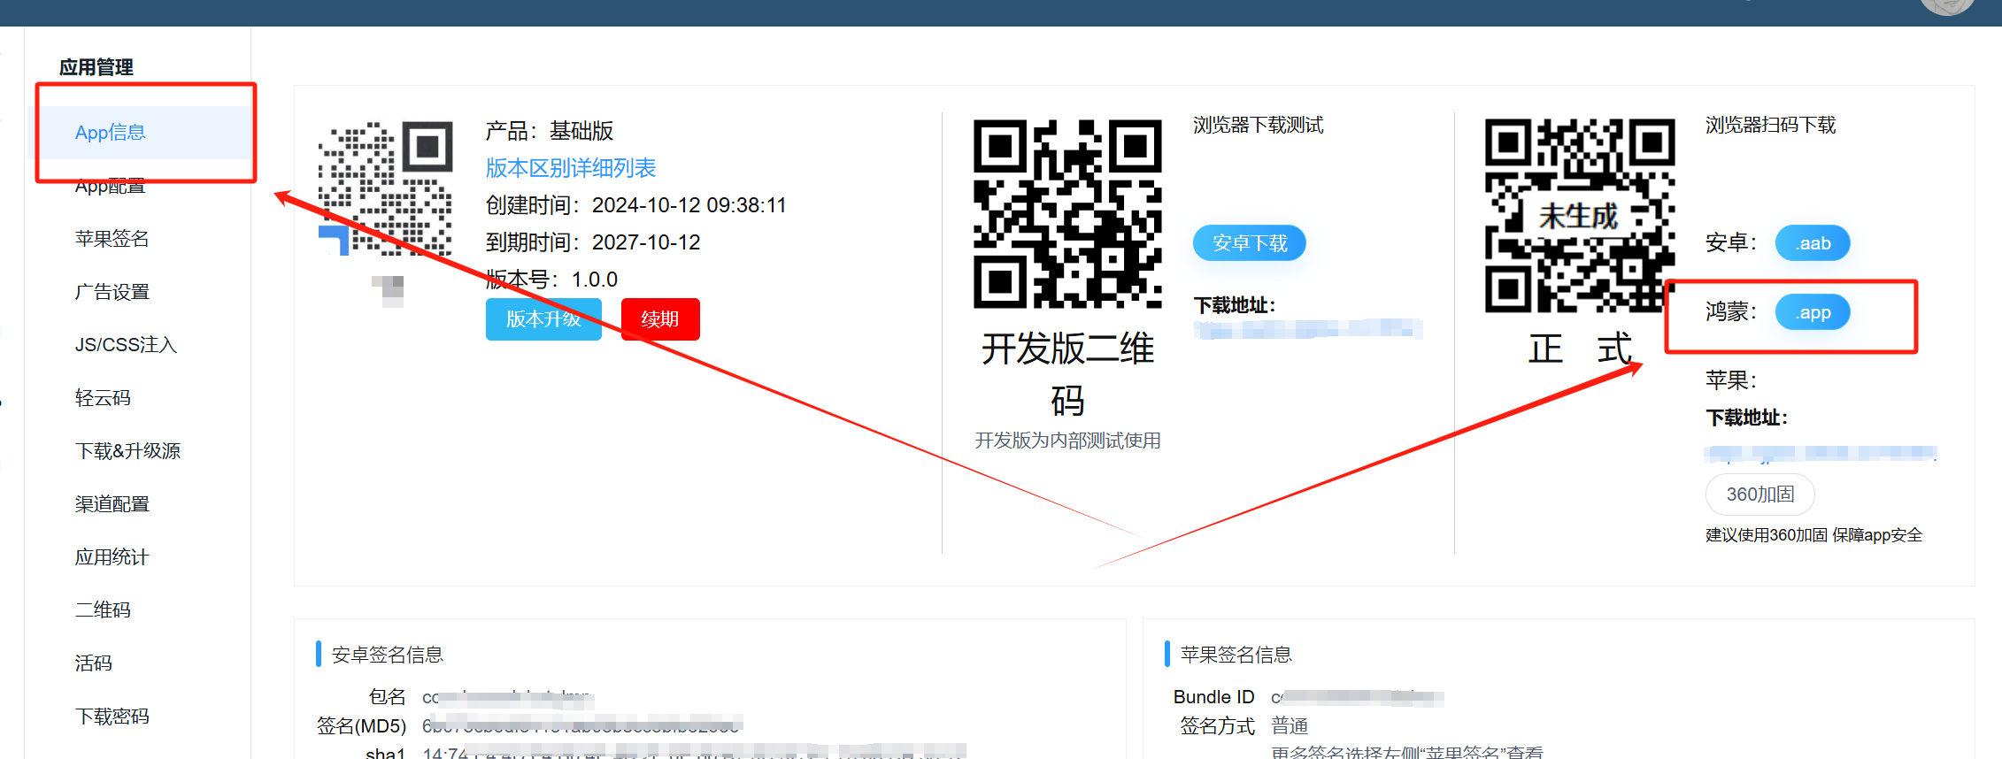This screenshot has width=2002, height=759.
Task: Open 下载密码 settings
Action: click(x=112, y=717)
